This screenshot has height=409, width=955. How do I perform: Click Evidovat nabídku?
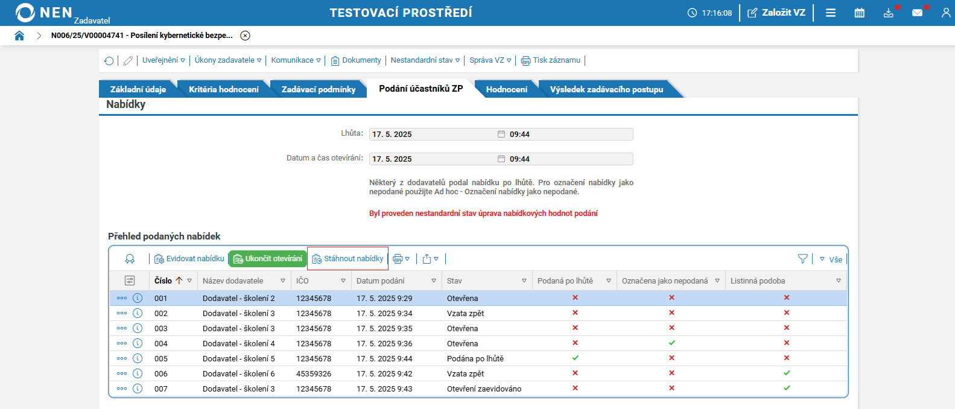pos(189,259)
